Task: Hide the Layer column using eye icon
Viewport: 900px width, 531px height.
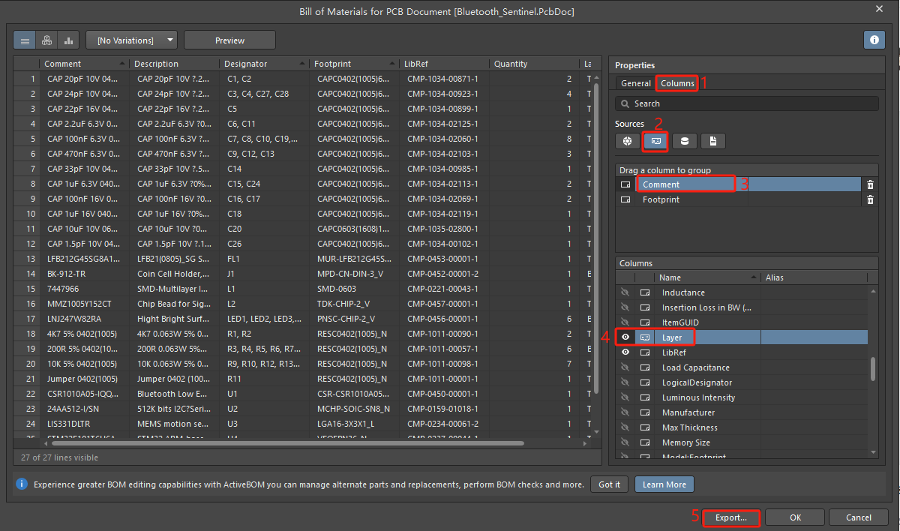Action: coord(625,337)
